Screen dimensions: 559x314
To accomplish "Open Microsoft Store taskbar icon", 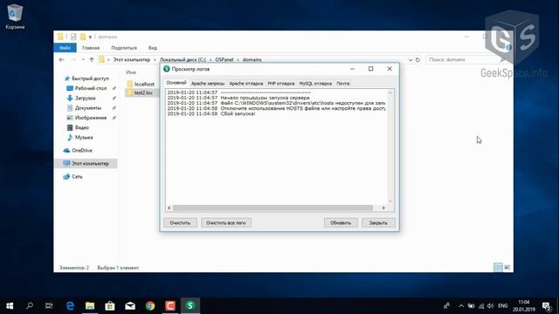I will click(x=110, y=306).
